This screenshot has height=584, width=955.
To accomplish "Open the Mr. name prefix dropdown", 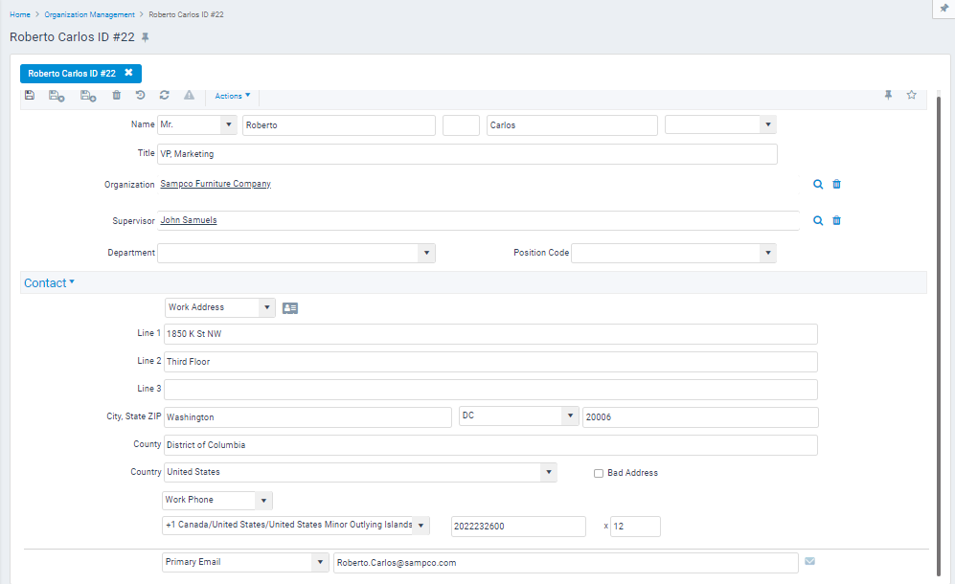I will tap(228, 125).
